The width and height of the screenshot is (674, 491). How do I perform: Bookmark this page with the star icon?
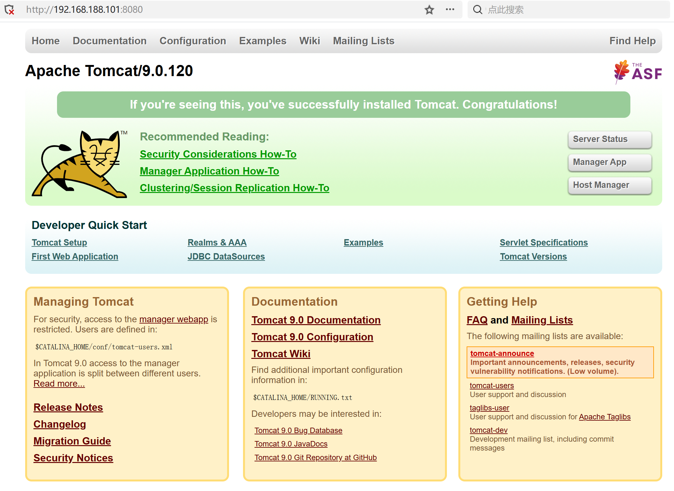(429, 10)
